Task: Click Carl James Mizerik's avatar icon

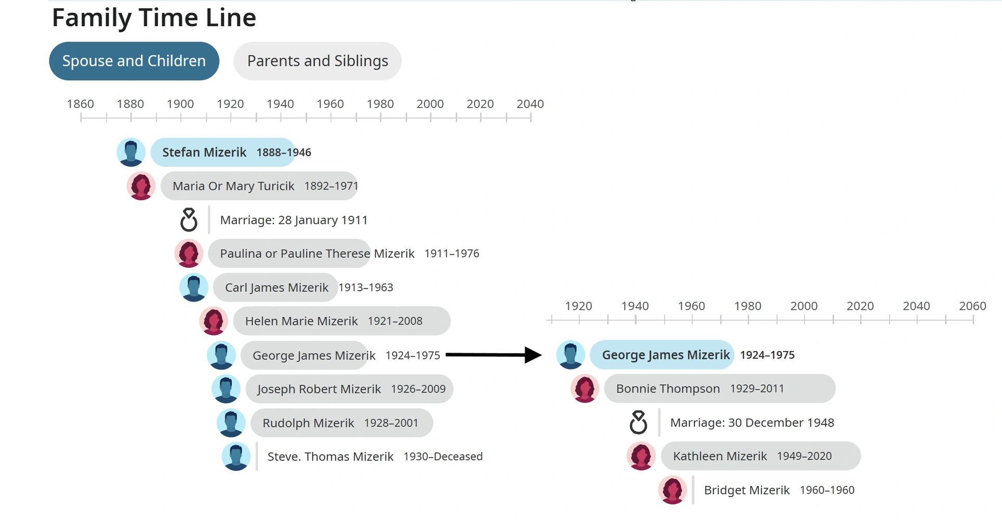Action: (x=194, y=288)
